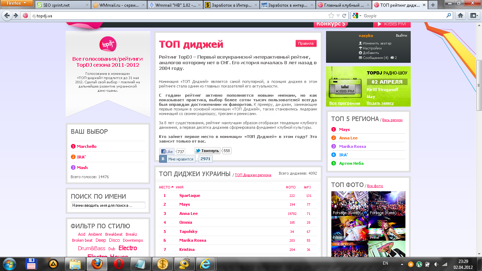
Task: Open a new tab with plus button
Action: tap(433, 5)
